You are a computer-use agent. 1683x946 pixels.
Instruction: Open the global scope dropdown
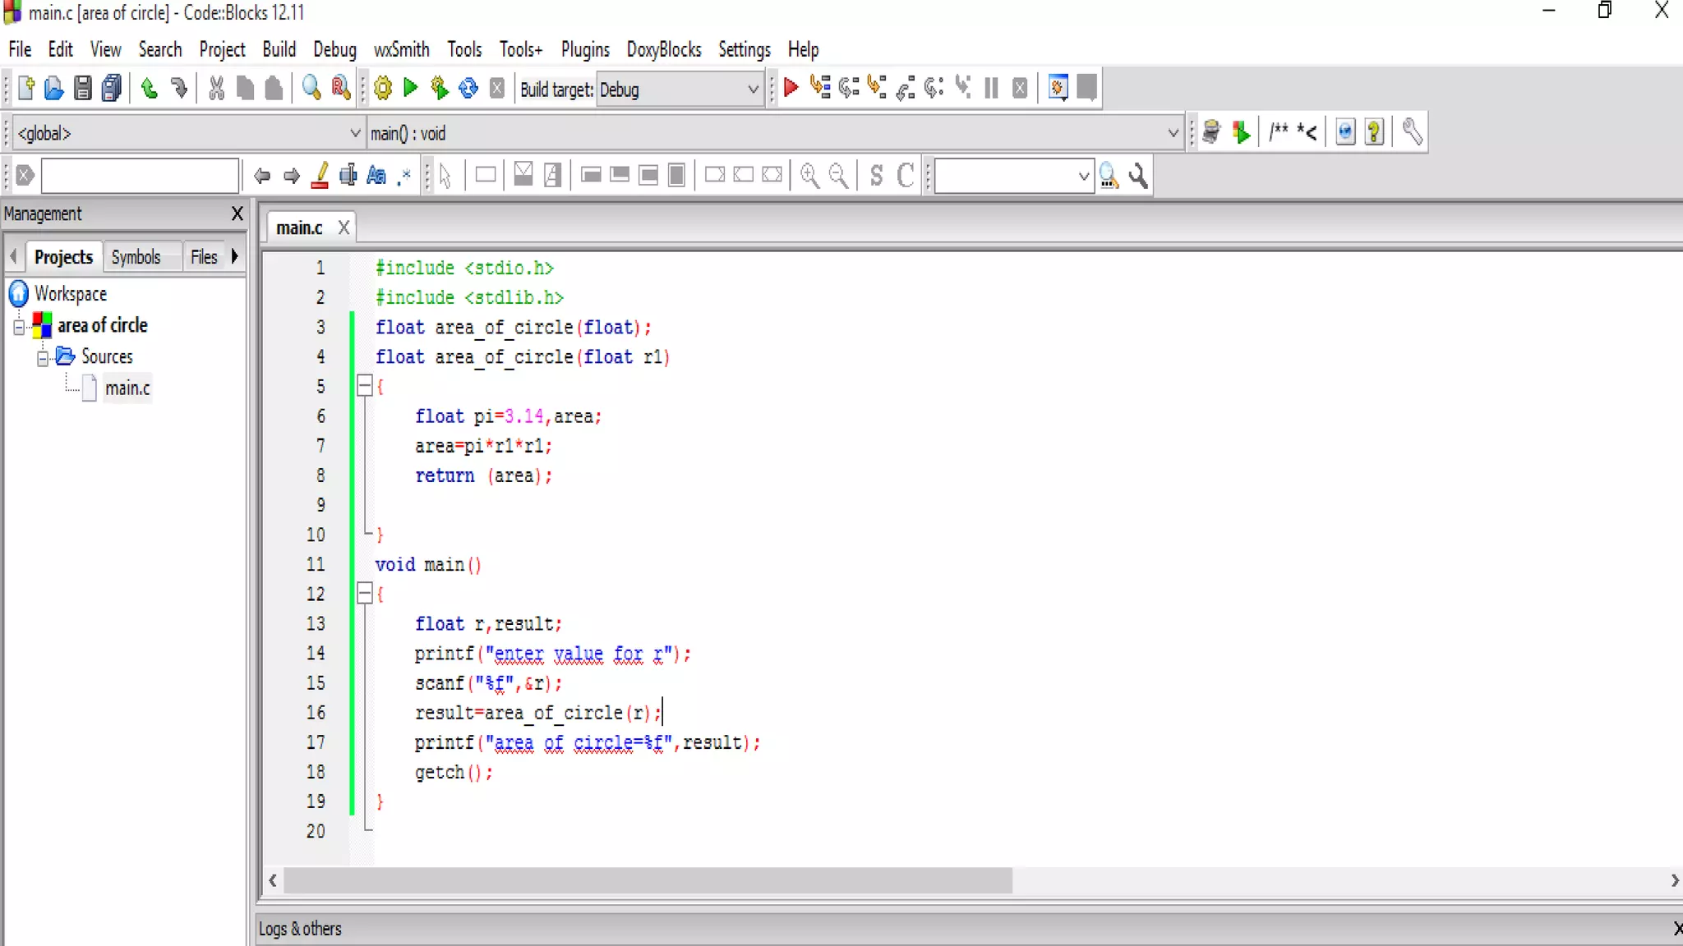pyautogui.click(x=355, y=133)
